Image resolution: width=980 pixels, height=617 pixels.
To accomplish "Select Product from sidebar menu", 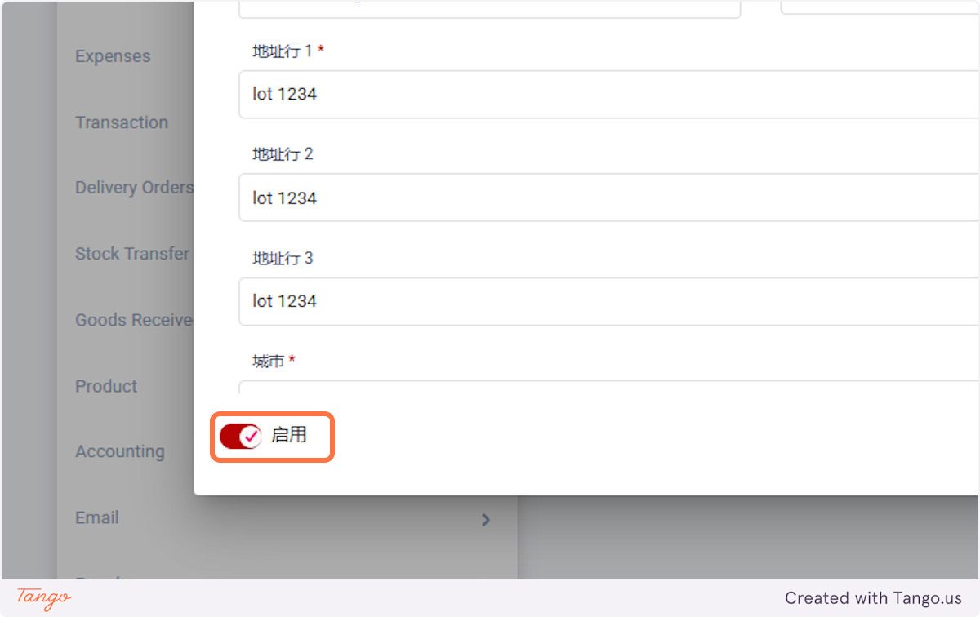I will click(x=106, y=386).
